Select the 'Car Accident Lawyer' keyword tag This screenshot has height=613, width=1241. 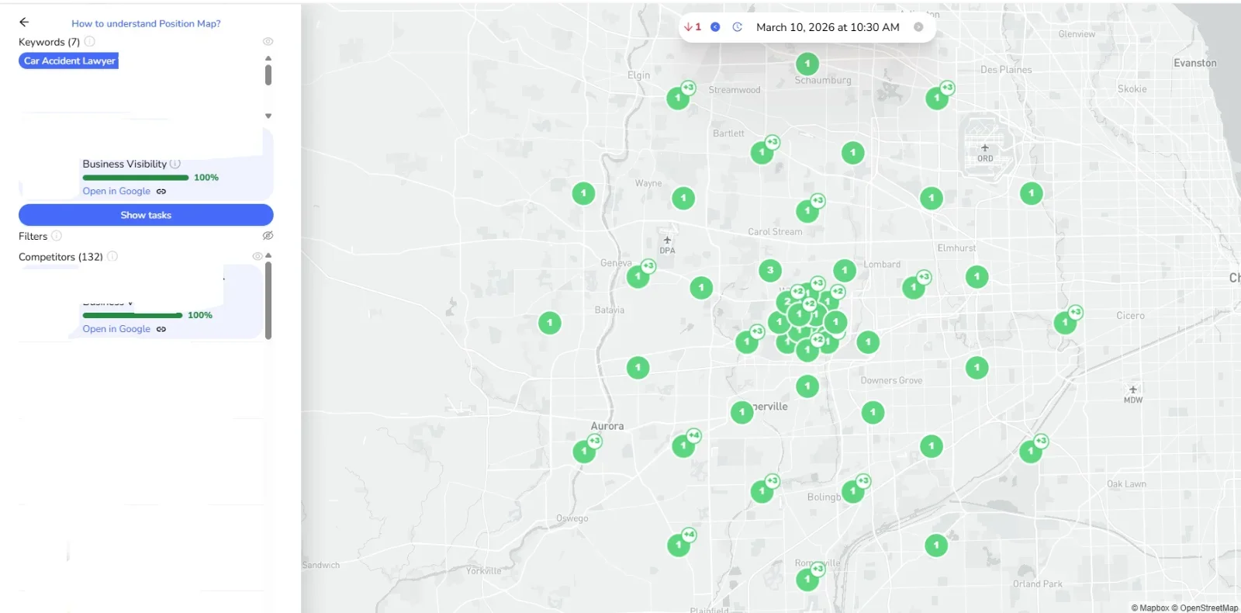point(69,61)
